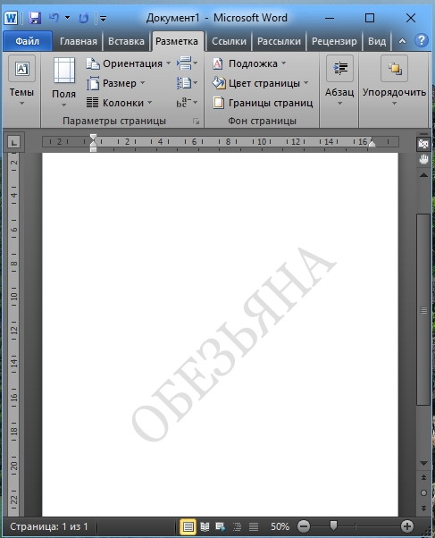Open the Упорядочить arrange group
Viewport: 435px width, 538px height.
tap(394, 81)
